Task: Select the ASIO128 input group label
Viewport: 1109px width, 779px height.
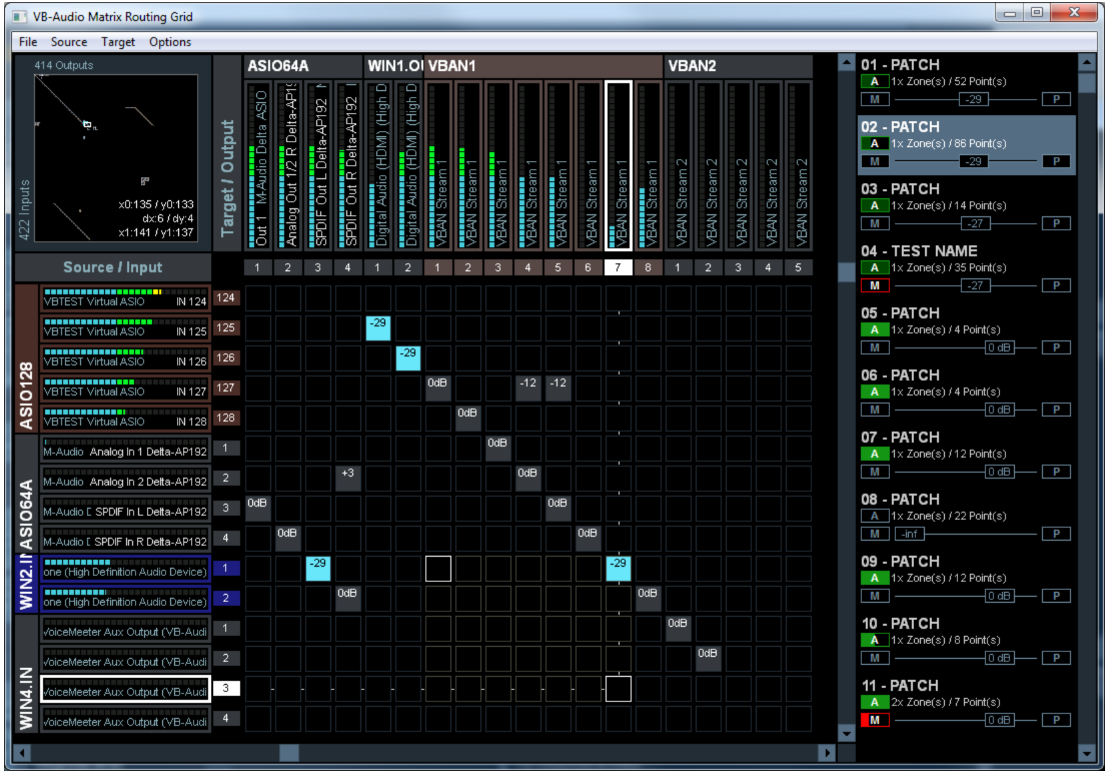Action: (x=26, y=358)
